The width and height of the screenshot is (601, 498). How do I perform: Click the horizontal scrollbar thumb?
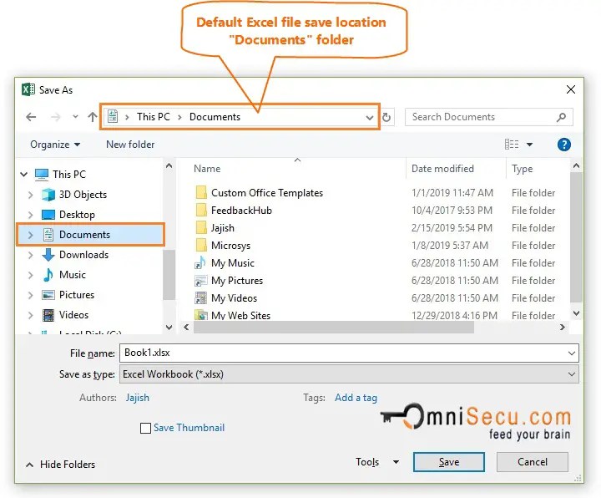tap(334, 328)
